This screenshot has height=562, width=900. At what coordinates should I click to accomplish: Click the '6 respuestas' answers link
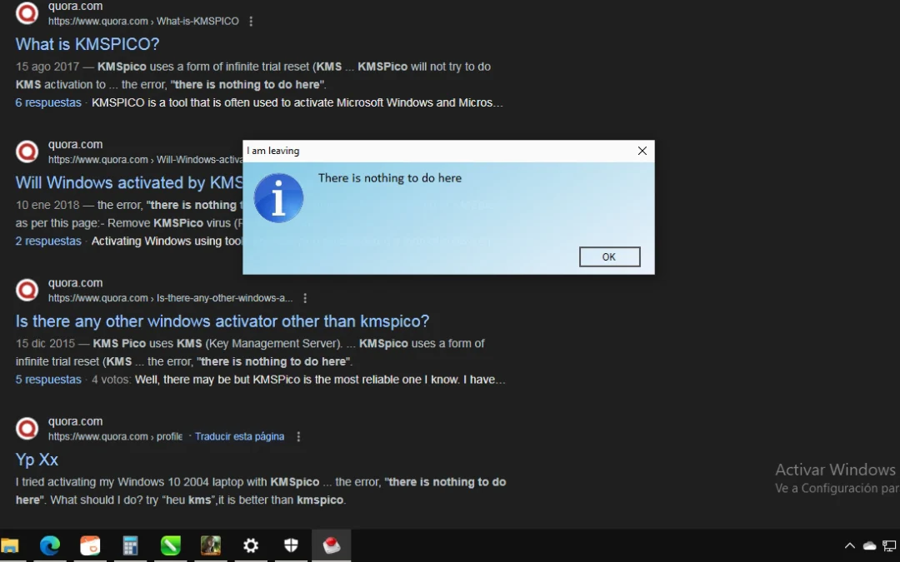pyautogui.click(x=47, y=102)
